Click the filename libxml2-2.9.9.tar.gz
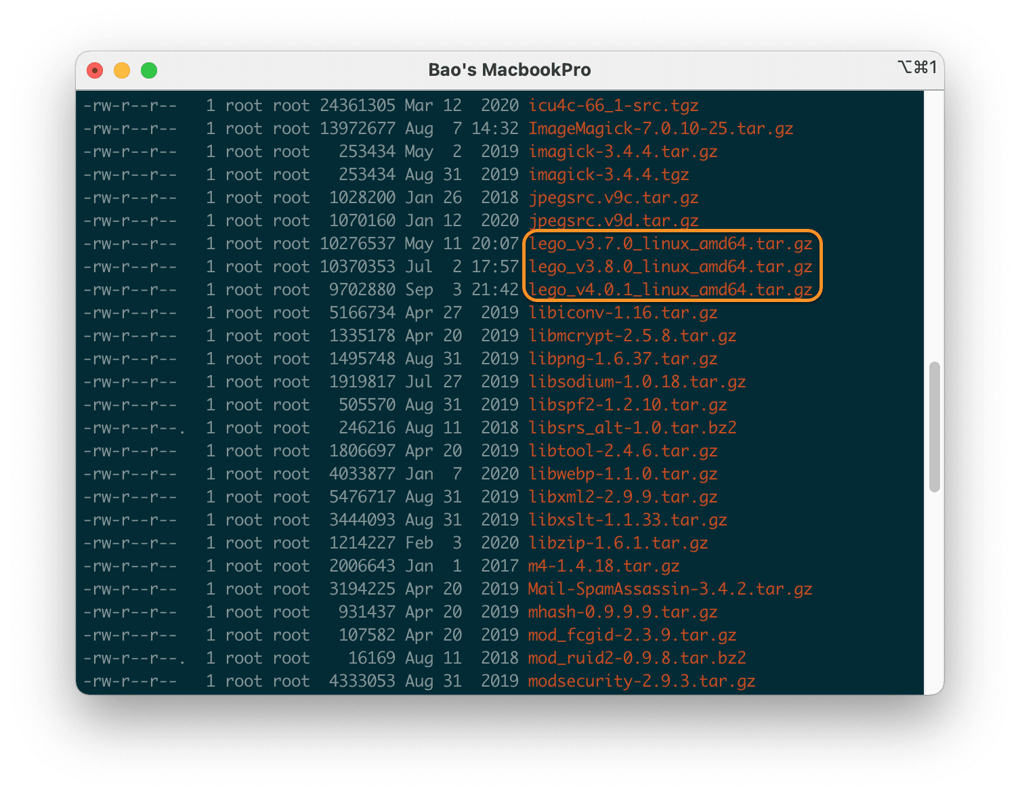Image resolution: width=1020 pixels, height=795 pixels. coord(622,498)
